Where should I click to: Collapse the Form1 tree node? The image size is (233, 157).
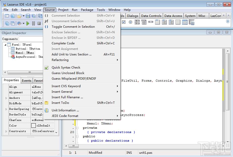(5, 45)
